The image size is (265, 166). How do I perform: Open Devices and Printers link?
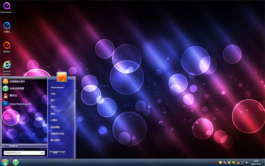coord(57,134)
